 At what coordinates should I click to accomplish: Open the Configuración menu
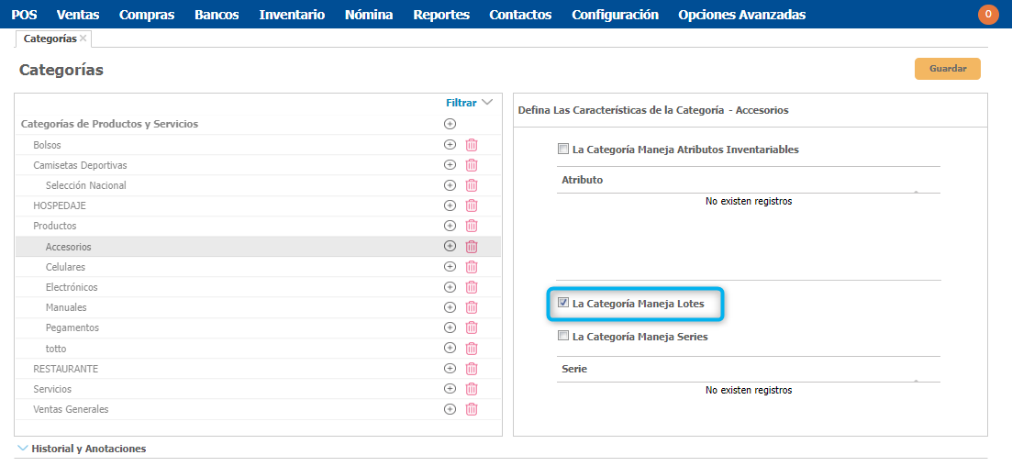point(615,15)
